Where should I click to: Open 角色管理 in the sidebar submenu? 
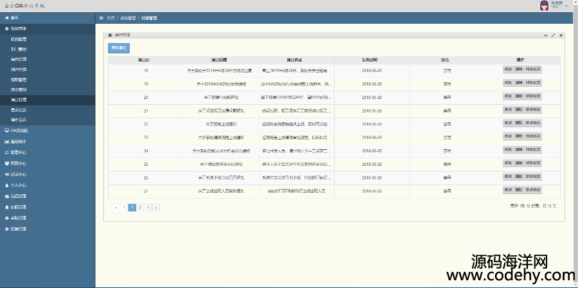coord(48,59)
